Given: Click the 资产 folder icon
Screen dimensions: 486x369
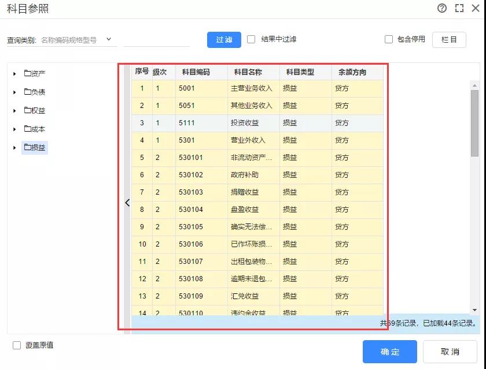Looking at the screenshot, I should (27, 73).
